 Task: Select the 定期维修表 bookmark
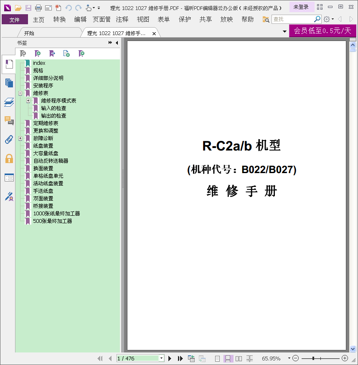46,123
